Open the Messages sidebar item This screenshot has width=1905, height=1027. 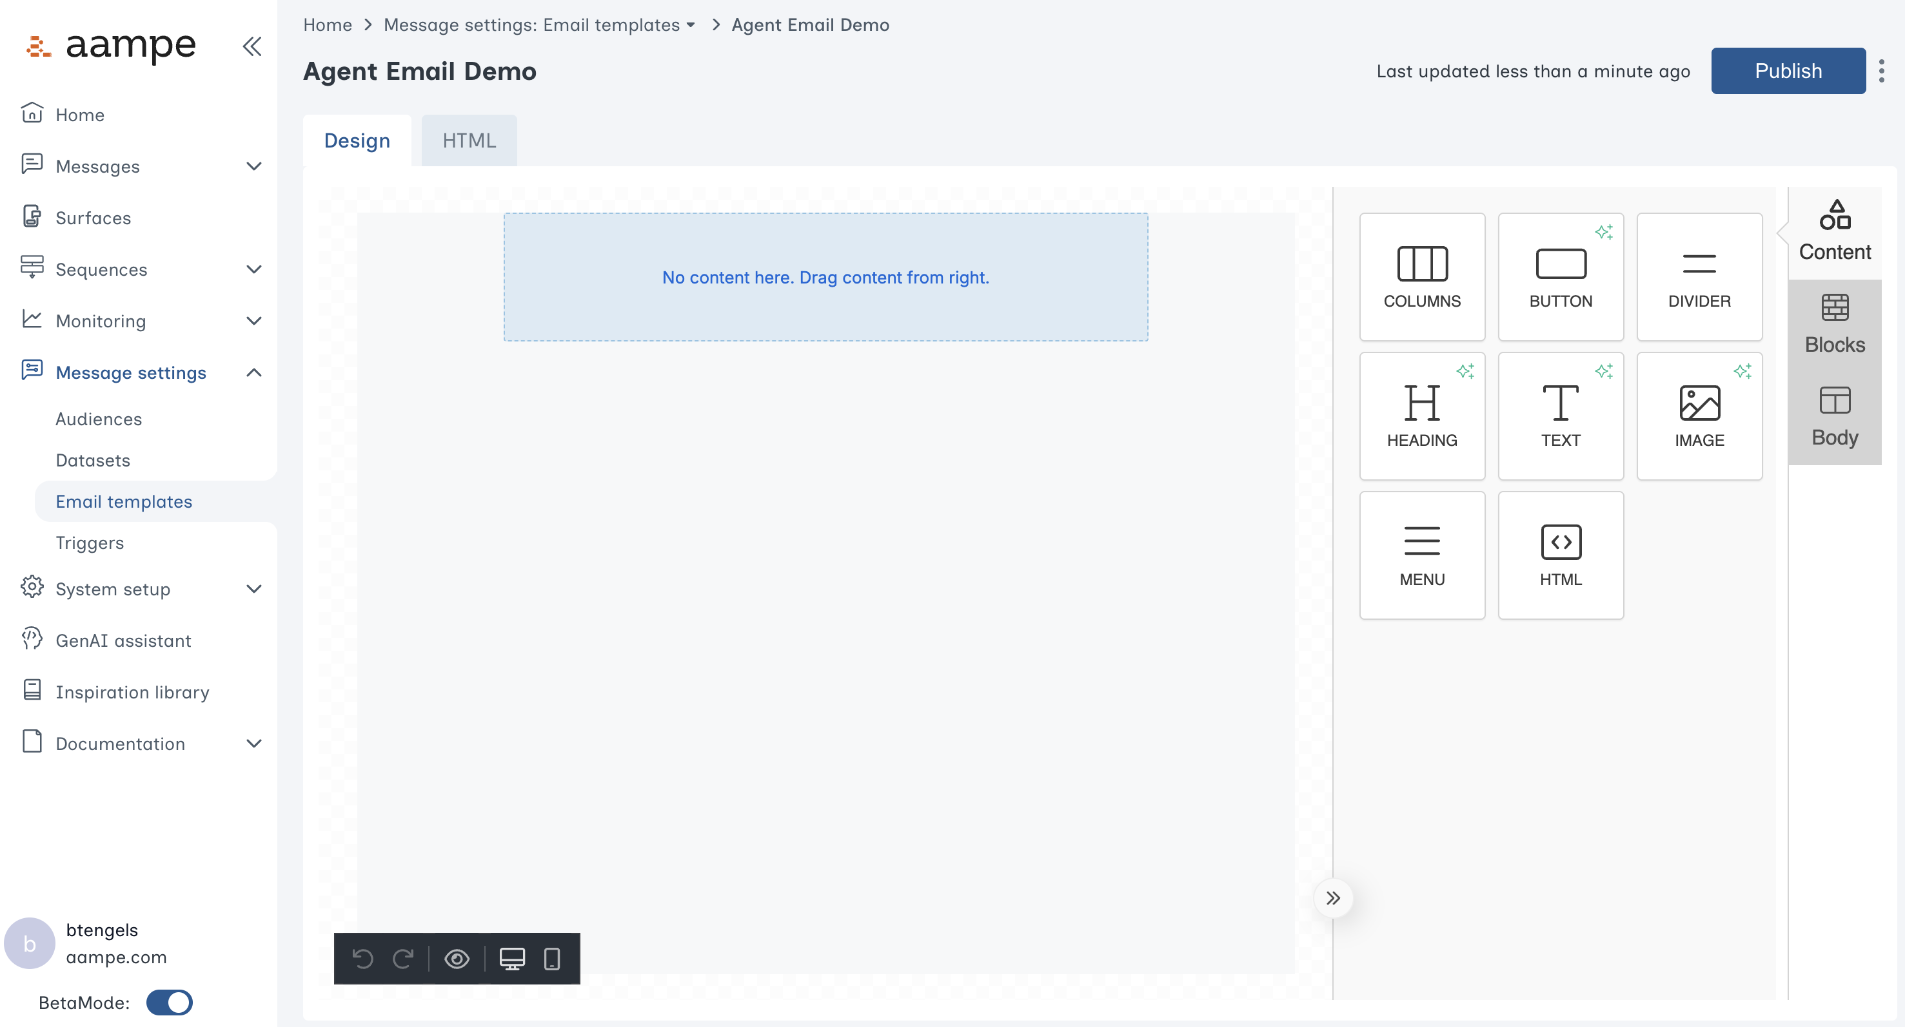coord(97,166)
